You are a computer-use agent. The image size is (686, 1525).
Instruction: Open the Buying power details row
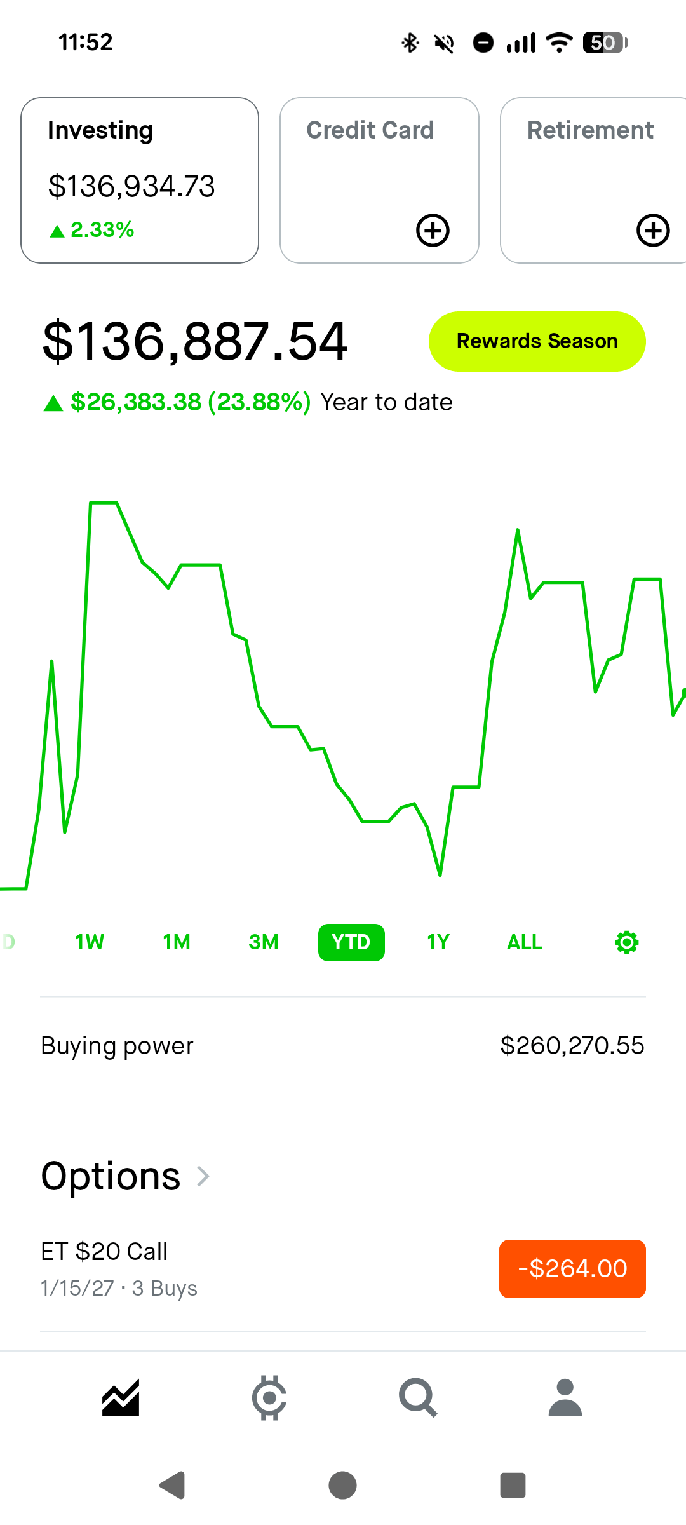(x=343, y=1046)
